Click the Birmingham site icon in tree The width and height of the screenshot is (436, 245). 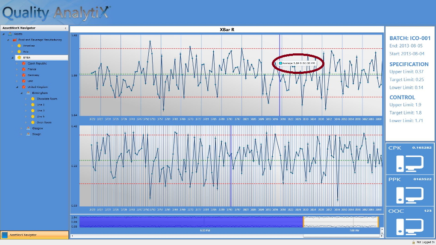[28, 93]
